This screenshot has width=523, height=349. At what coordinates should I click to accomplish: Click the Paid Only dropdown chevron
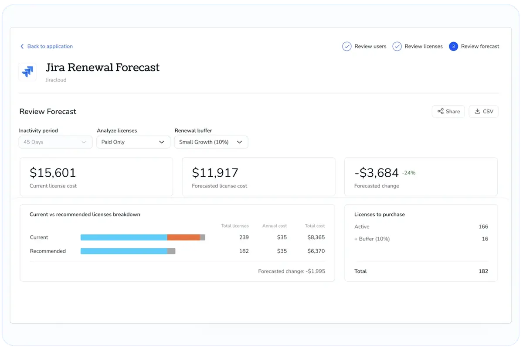click(162, 142)
